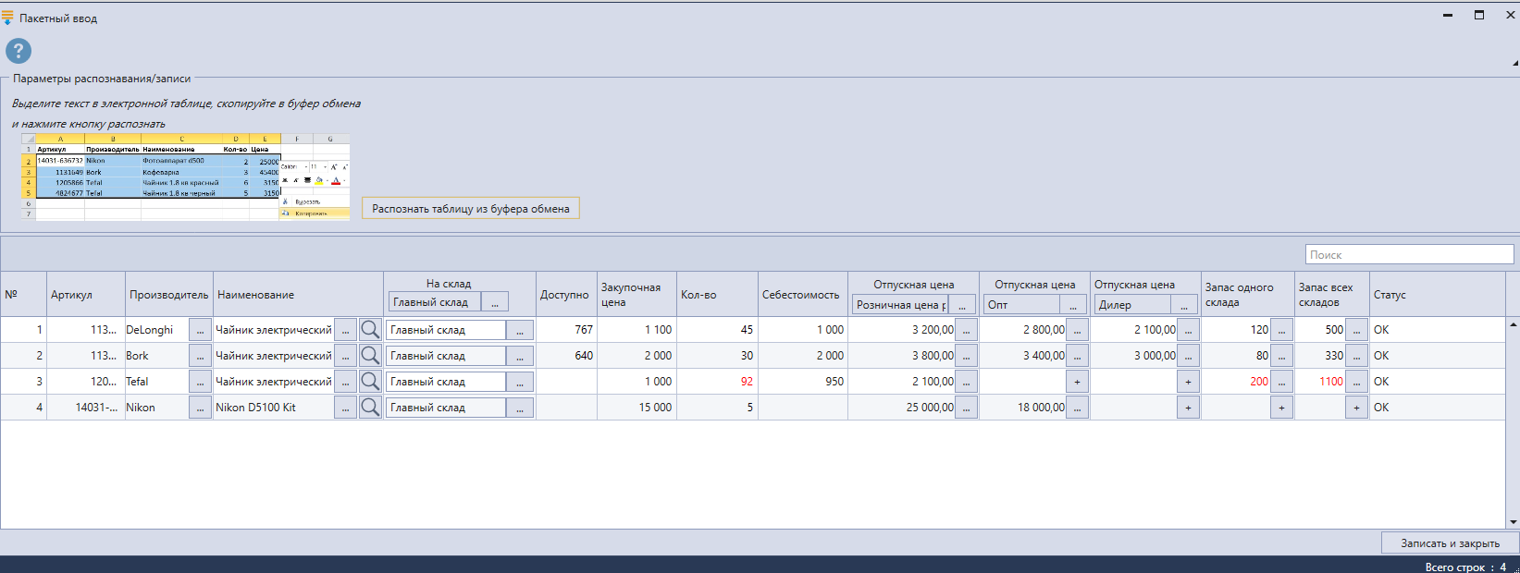Click the table scrollbar up arrow
This screenshot has width=1520, height=573.
point(1513,324)
